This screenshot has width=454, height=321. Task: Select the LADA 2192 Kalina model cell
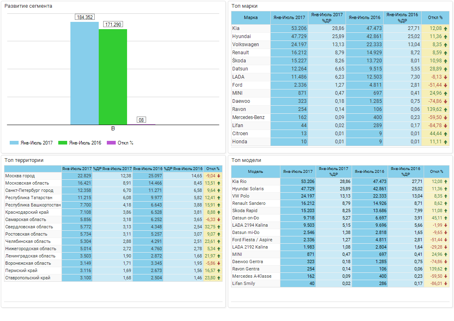pos(255,247)
